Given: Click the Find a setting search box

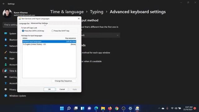Looking at the screenshot, I should point(10,25).
